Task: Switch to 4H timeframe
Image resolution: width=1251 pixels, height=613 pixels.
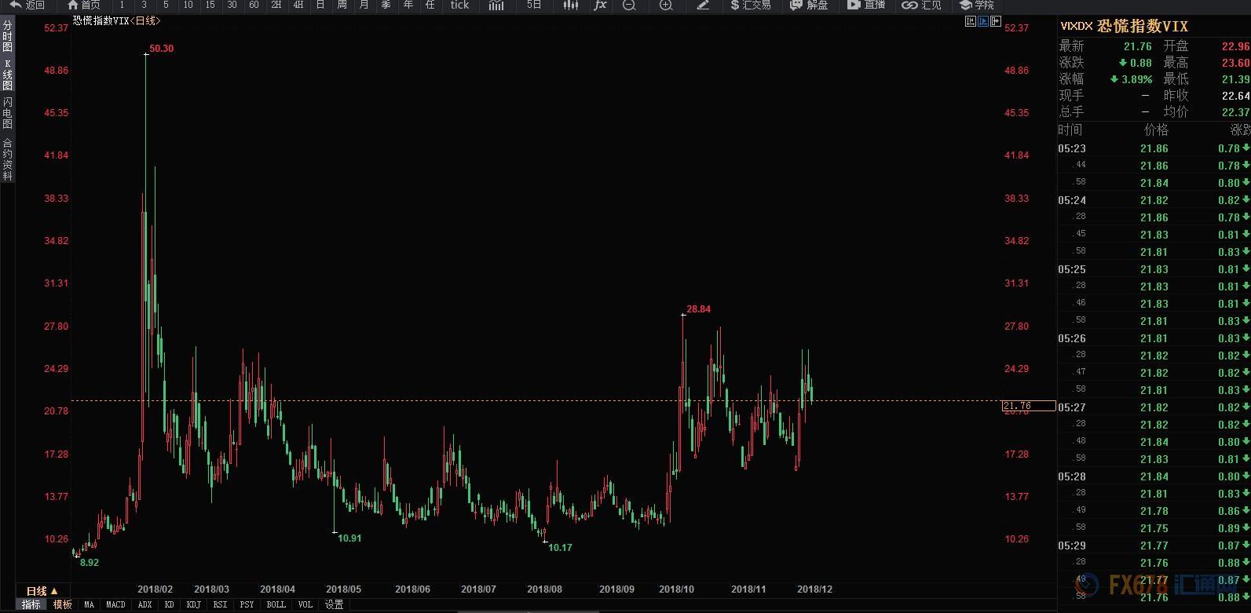Action: [x=298, y=5]
